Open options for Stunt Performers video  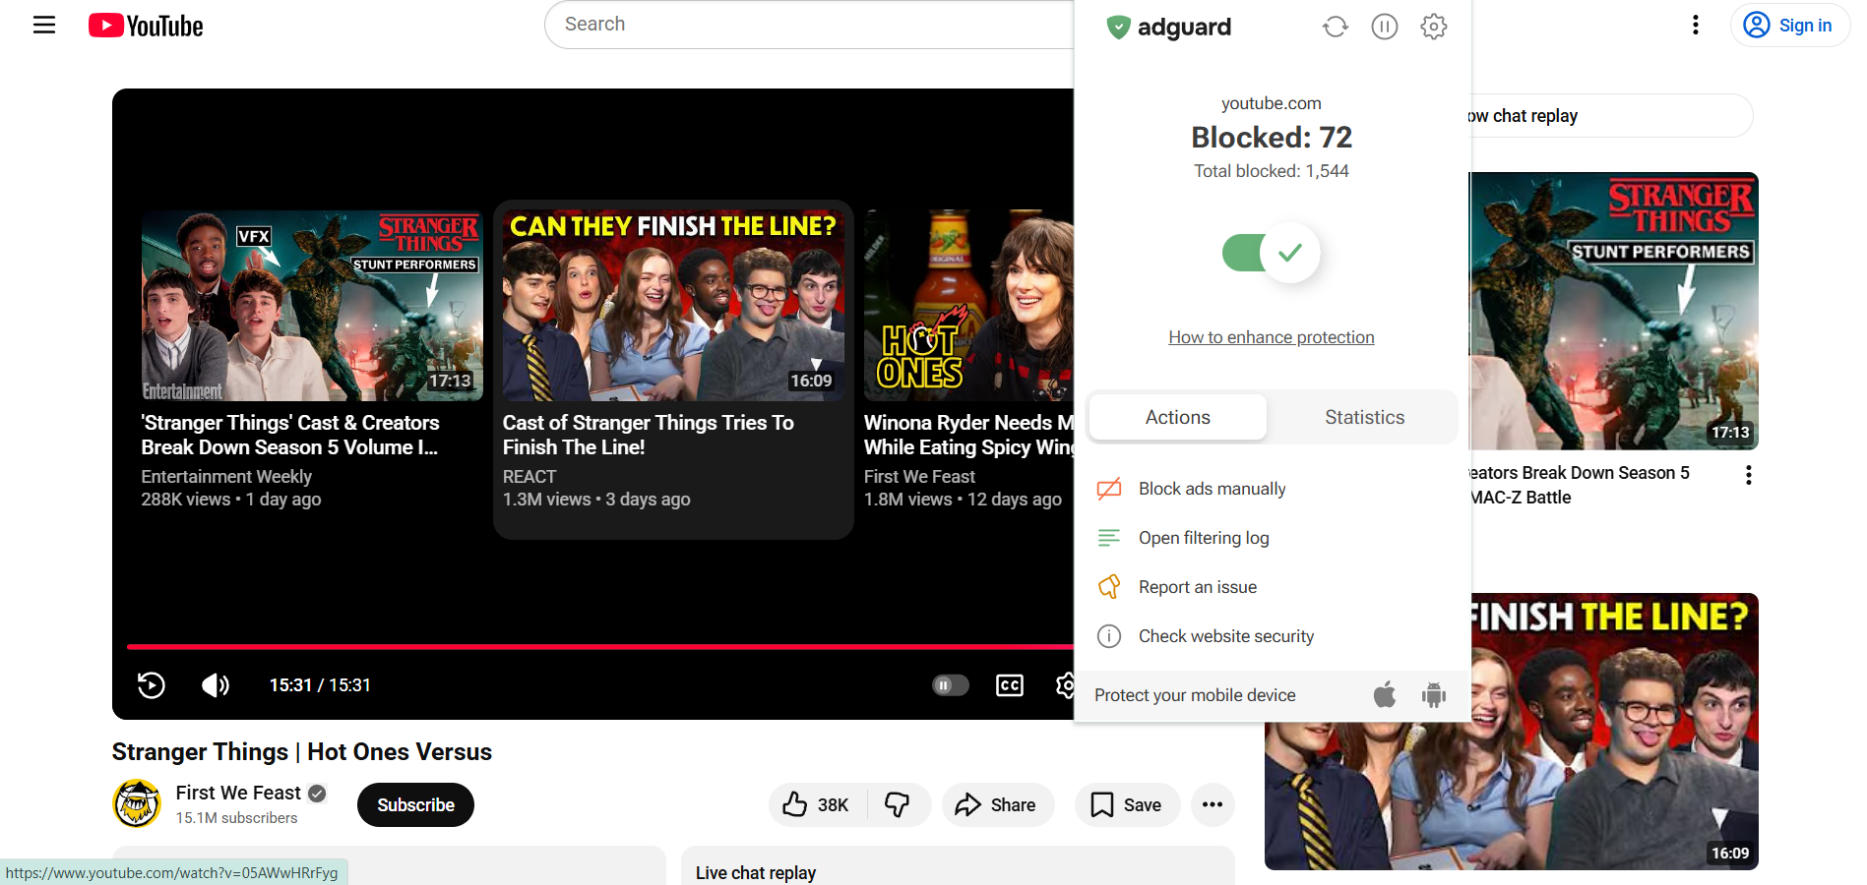(1749, 475)
